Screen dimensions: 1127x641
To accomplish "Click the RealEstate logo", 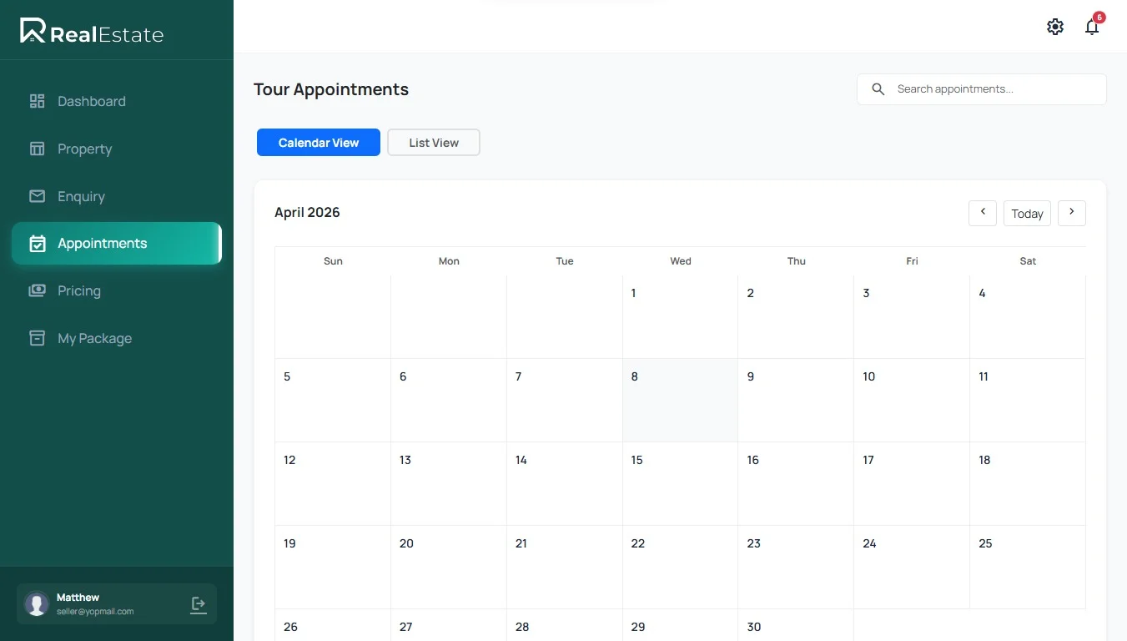I will (x=92, y=32).
